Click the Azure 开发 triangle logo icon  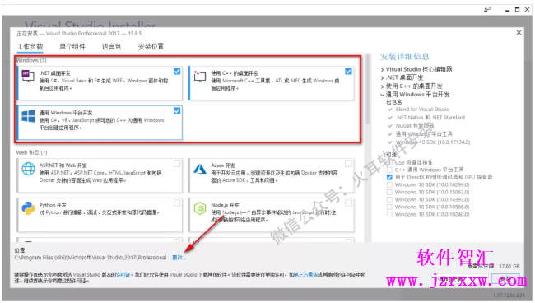click(x=200, y=169)
